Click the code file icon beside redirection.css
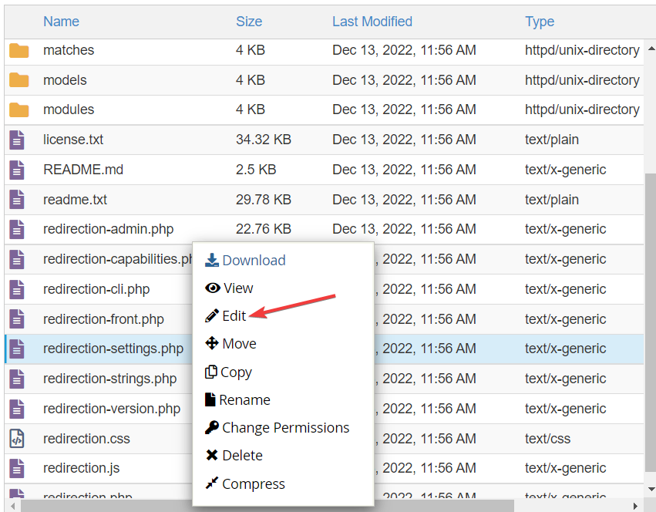Image resolution: width=656 pixels, height=512 pixels. (17, 438)
